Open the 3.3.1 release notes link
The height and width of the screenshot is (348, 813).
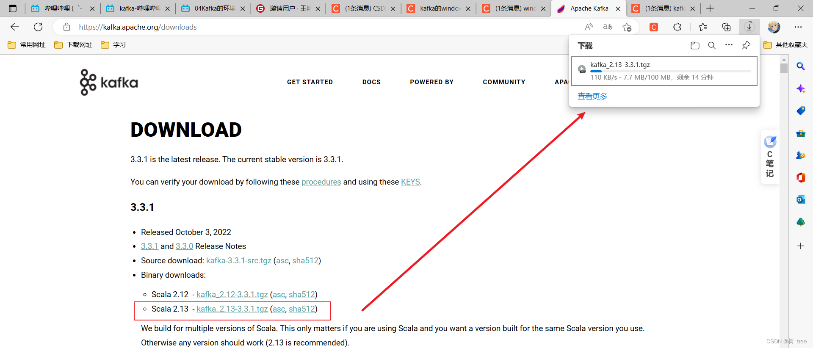[x=149, y=246]
